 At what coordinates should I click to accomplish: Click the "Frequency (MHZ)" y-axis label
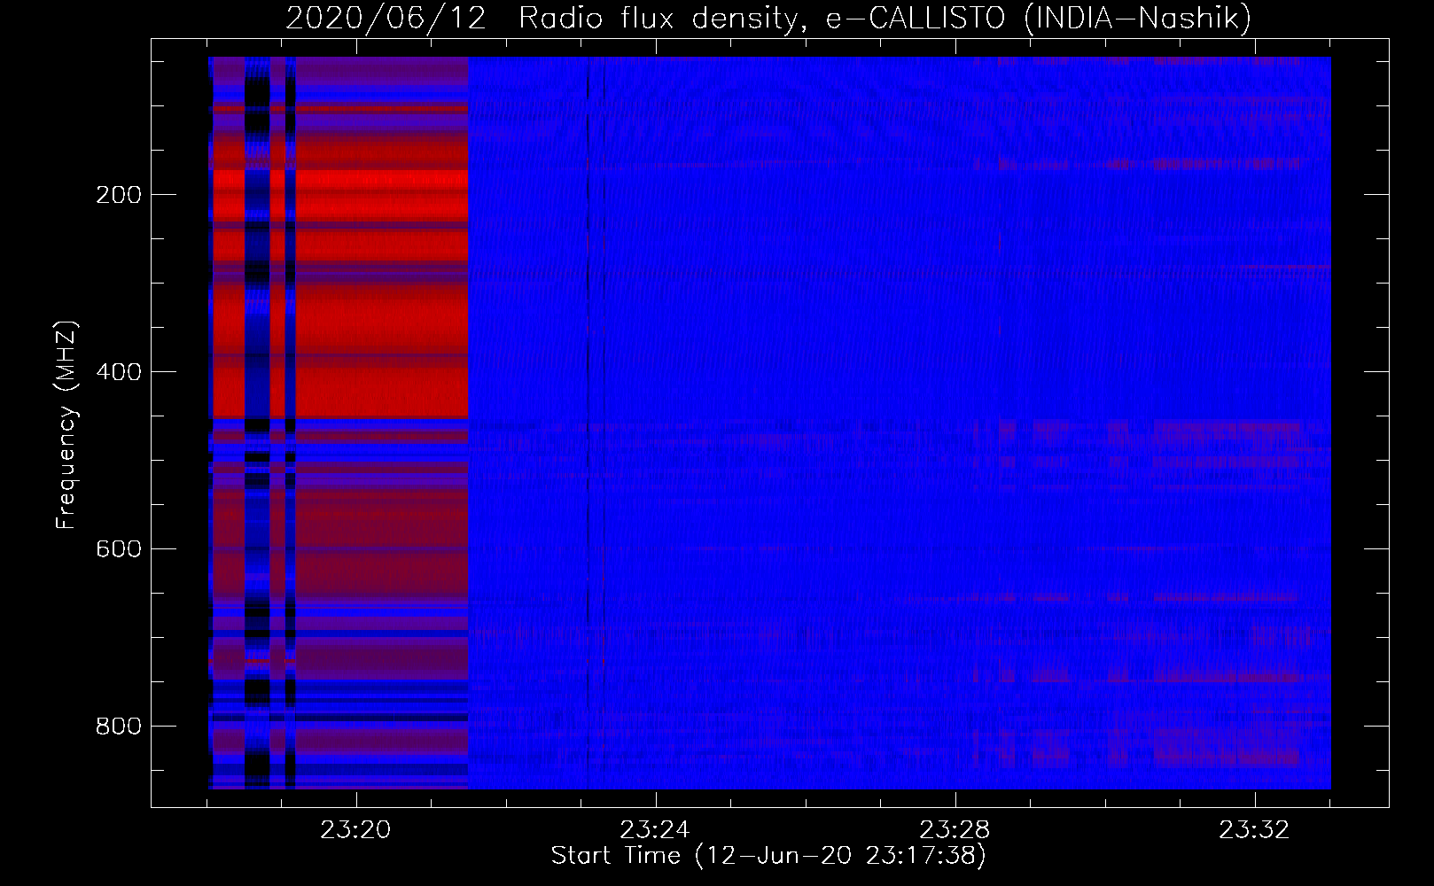pyautogui.click(x=67, y=425)
